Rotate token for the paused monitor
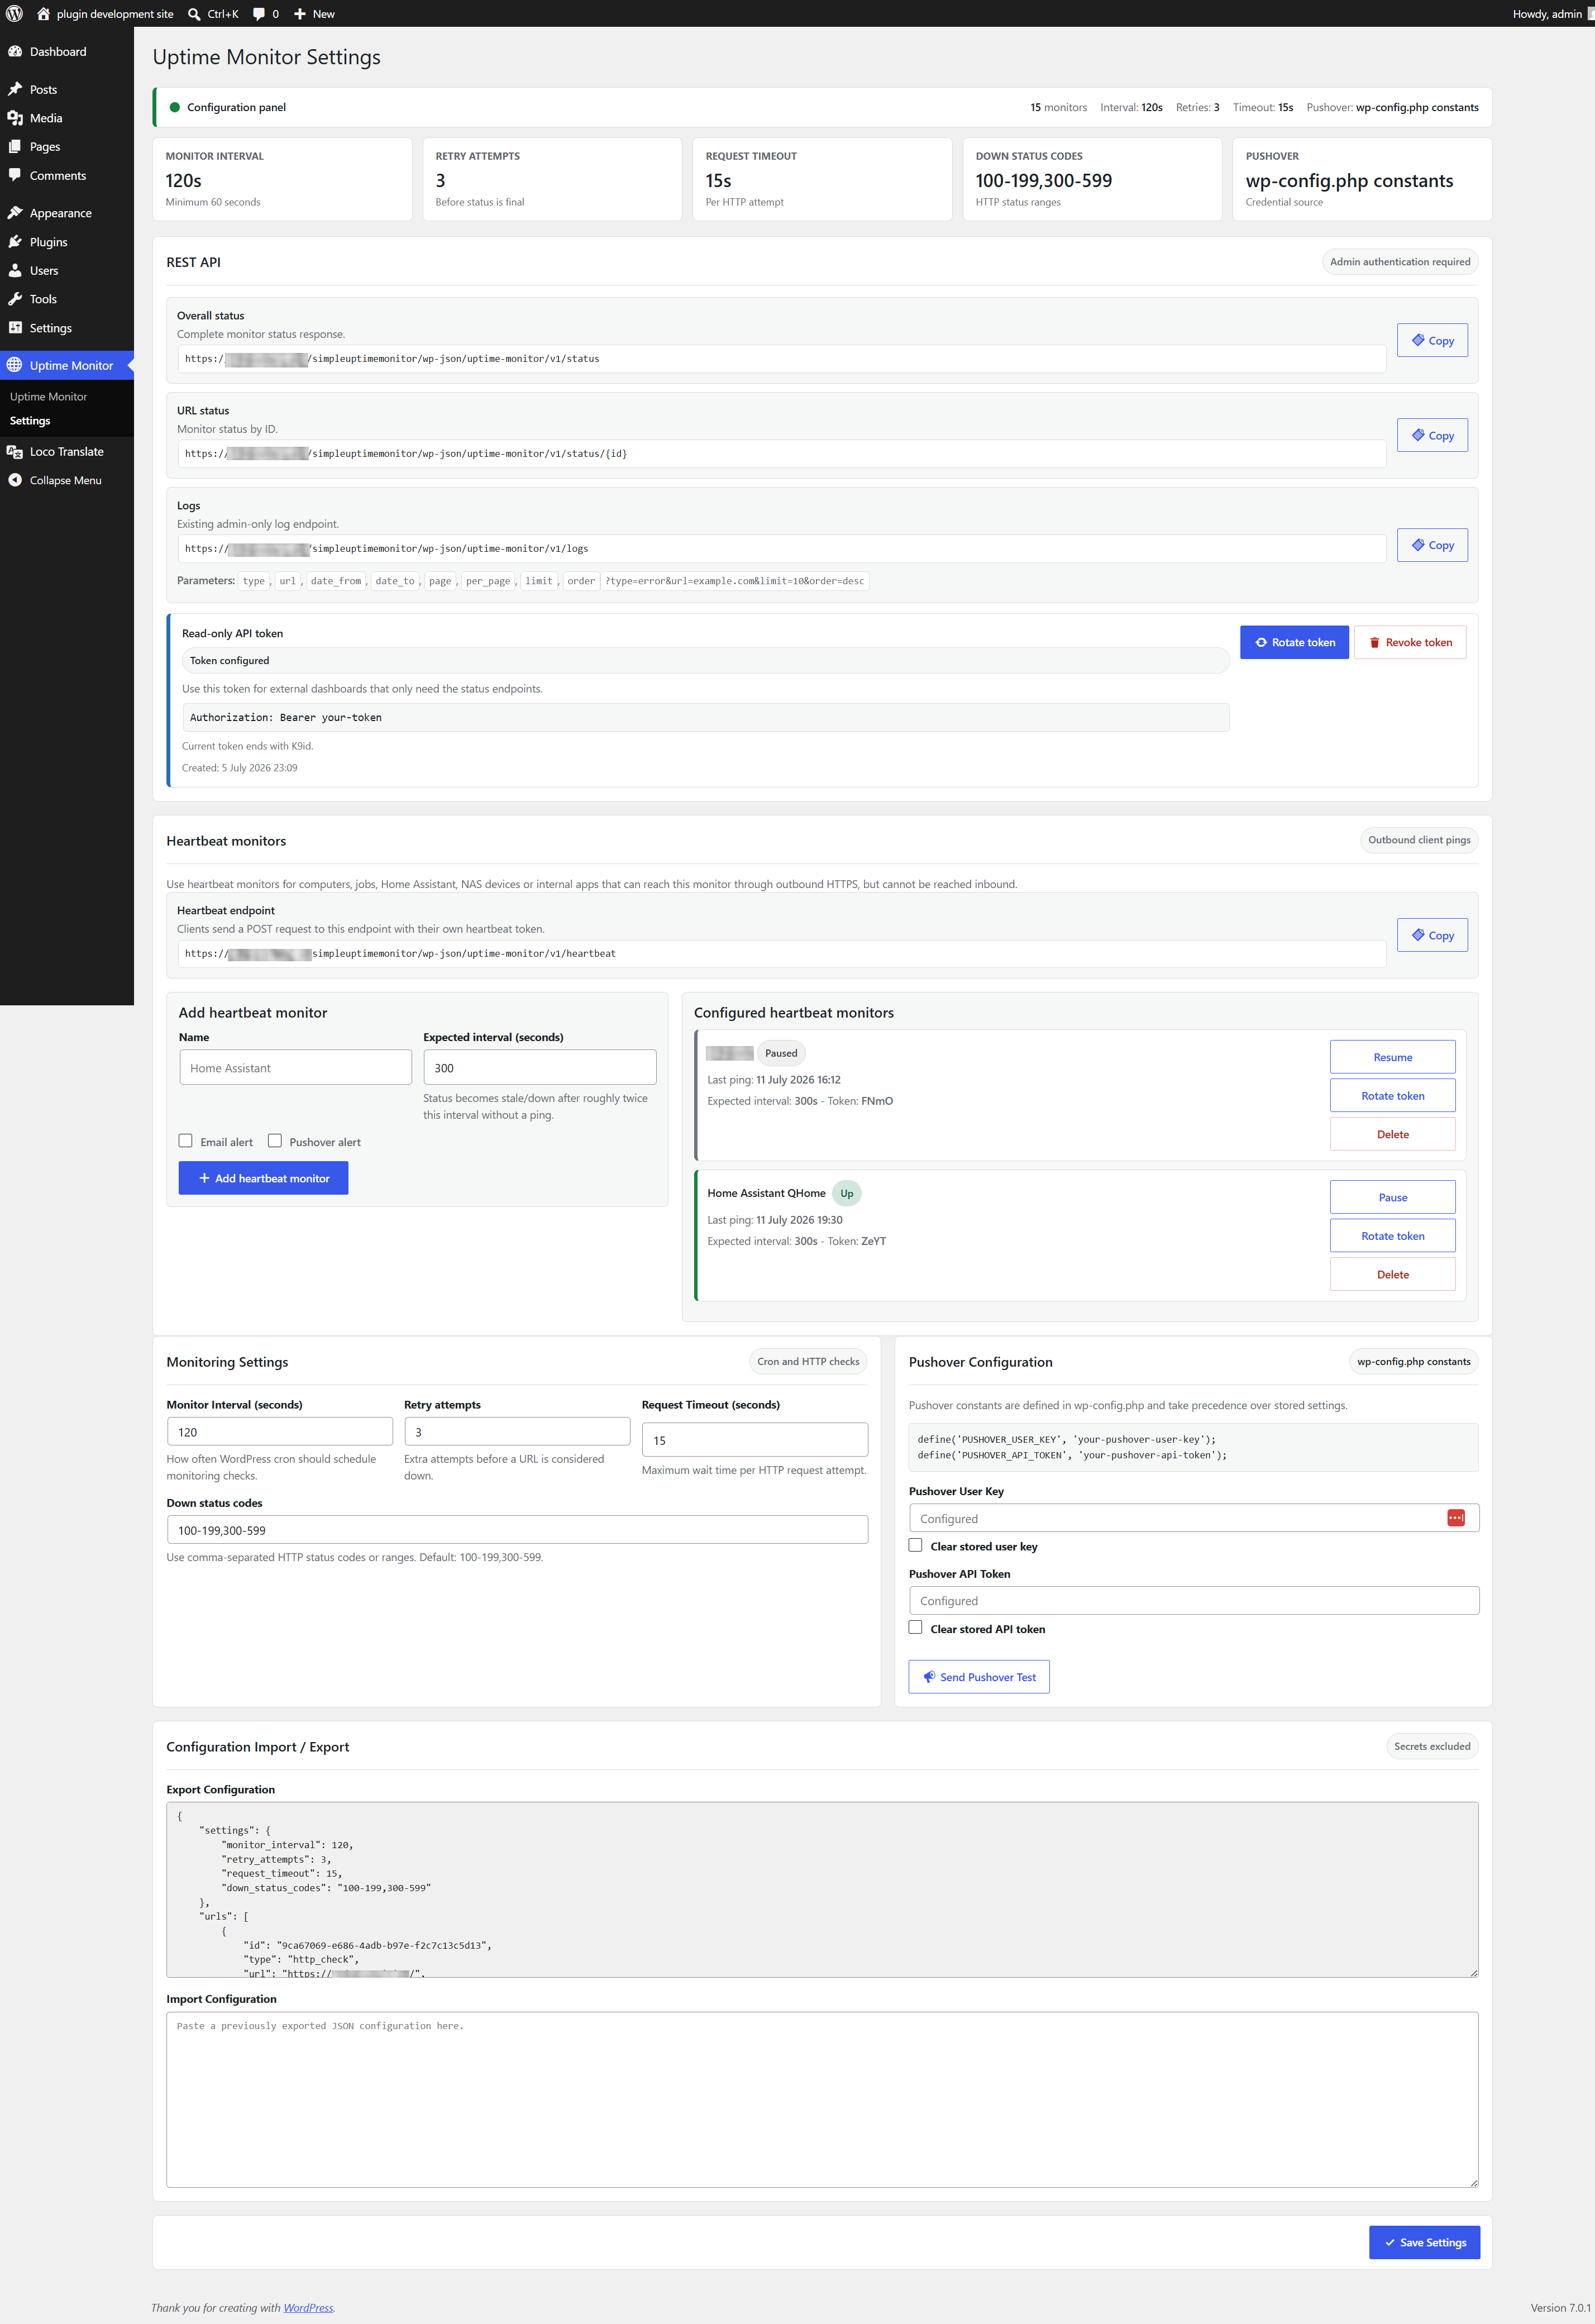The height and width of the screenshot is (2324, 1595). [1392, 1096]
